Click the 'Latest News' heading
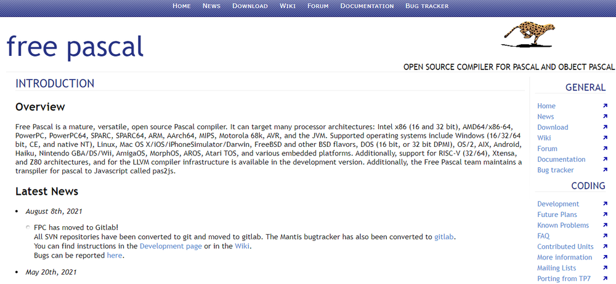 (x=47, y=191)
